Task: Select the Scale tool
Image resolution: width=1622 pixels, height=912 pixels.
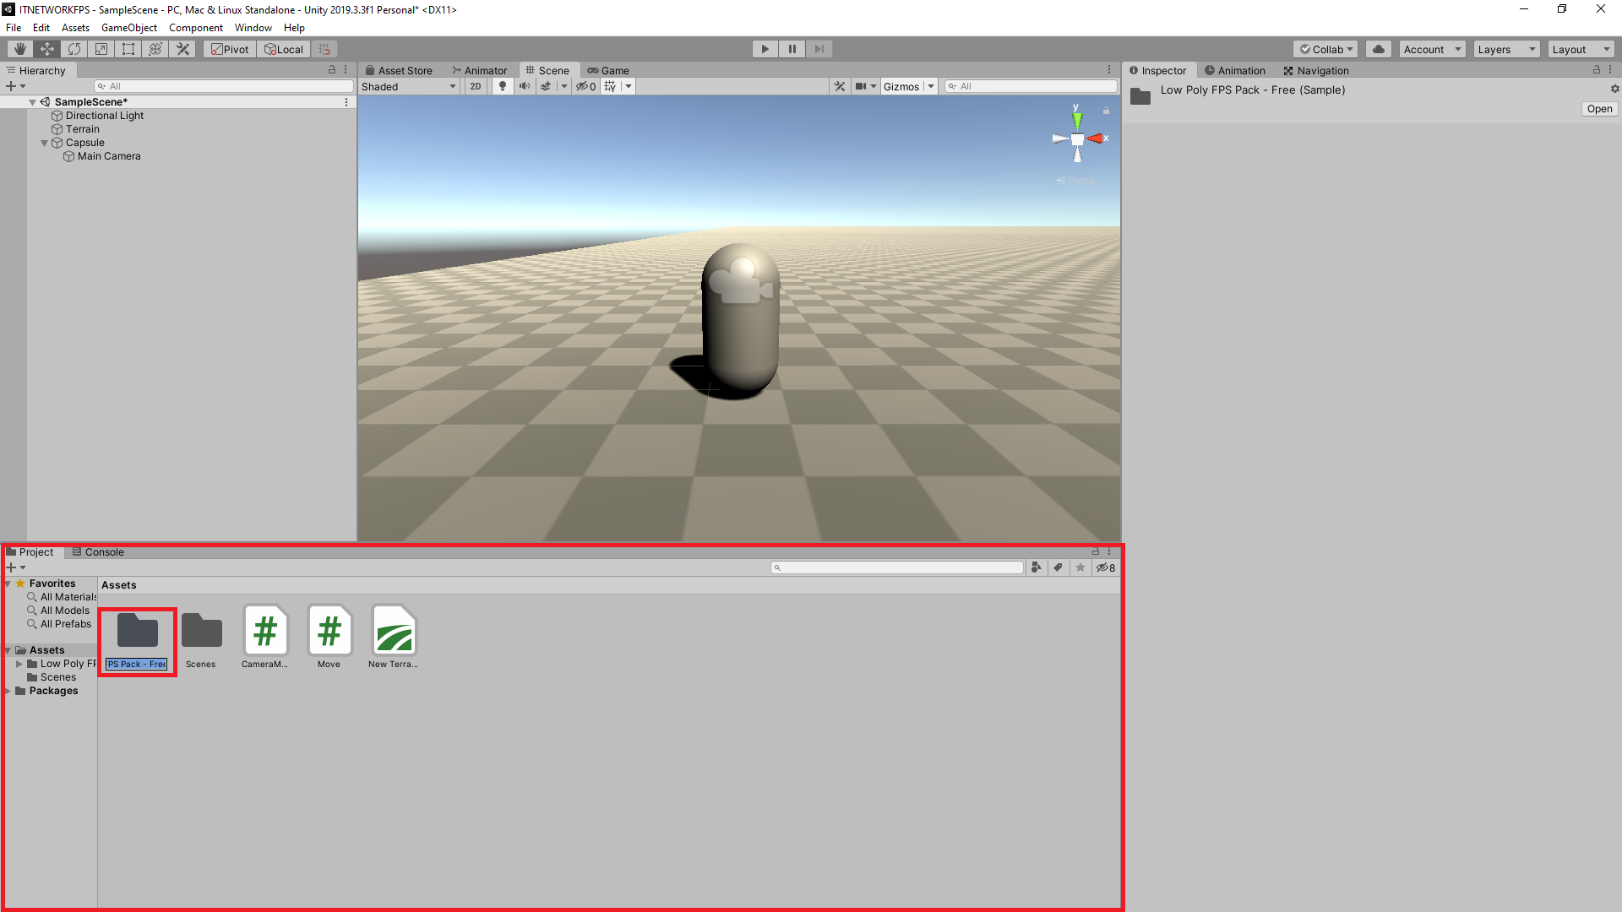Action: coord(101,48)
